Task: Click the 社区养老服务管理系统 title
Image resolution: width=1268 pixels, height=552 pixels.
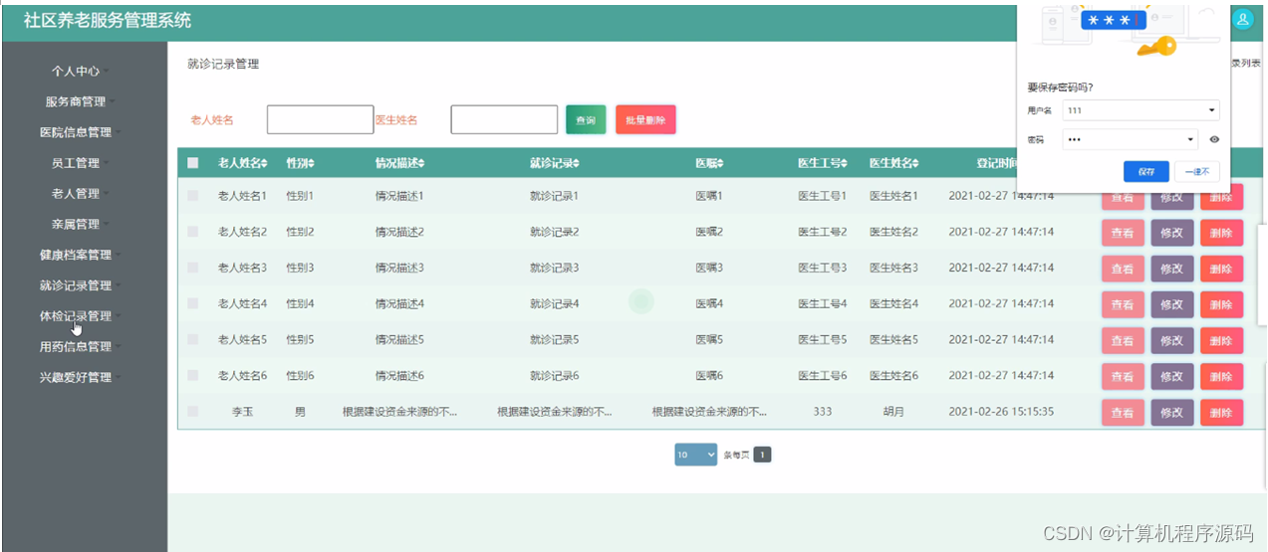Action: (x=108, y=20)
